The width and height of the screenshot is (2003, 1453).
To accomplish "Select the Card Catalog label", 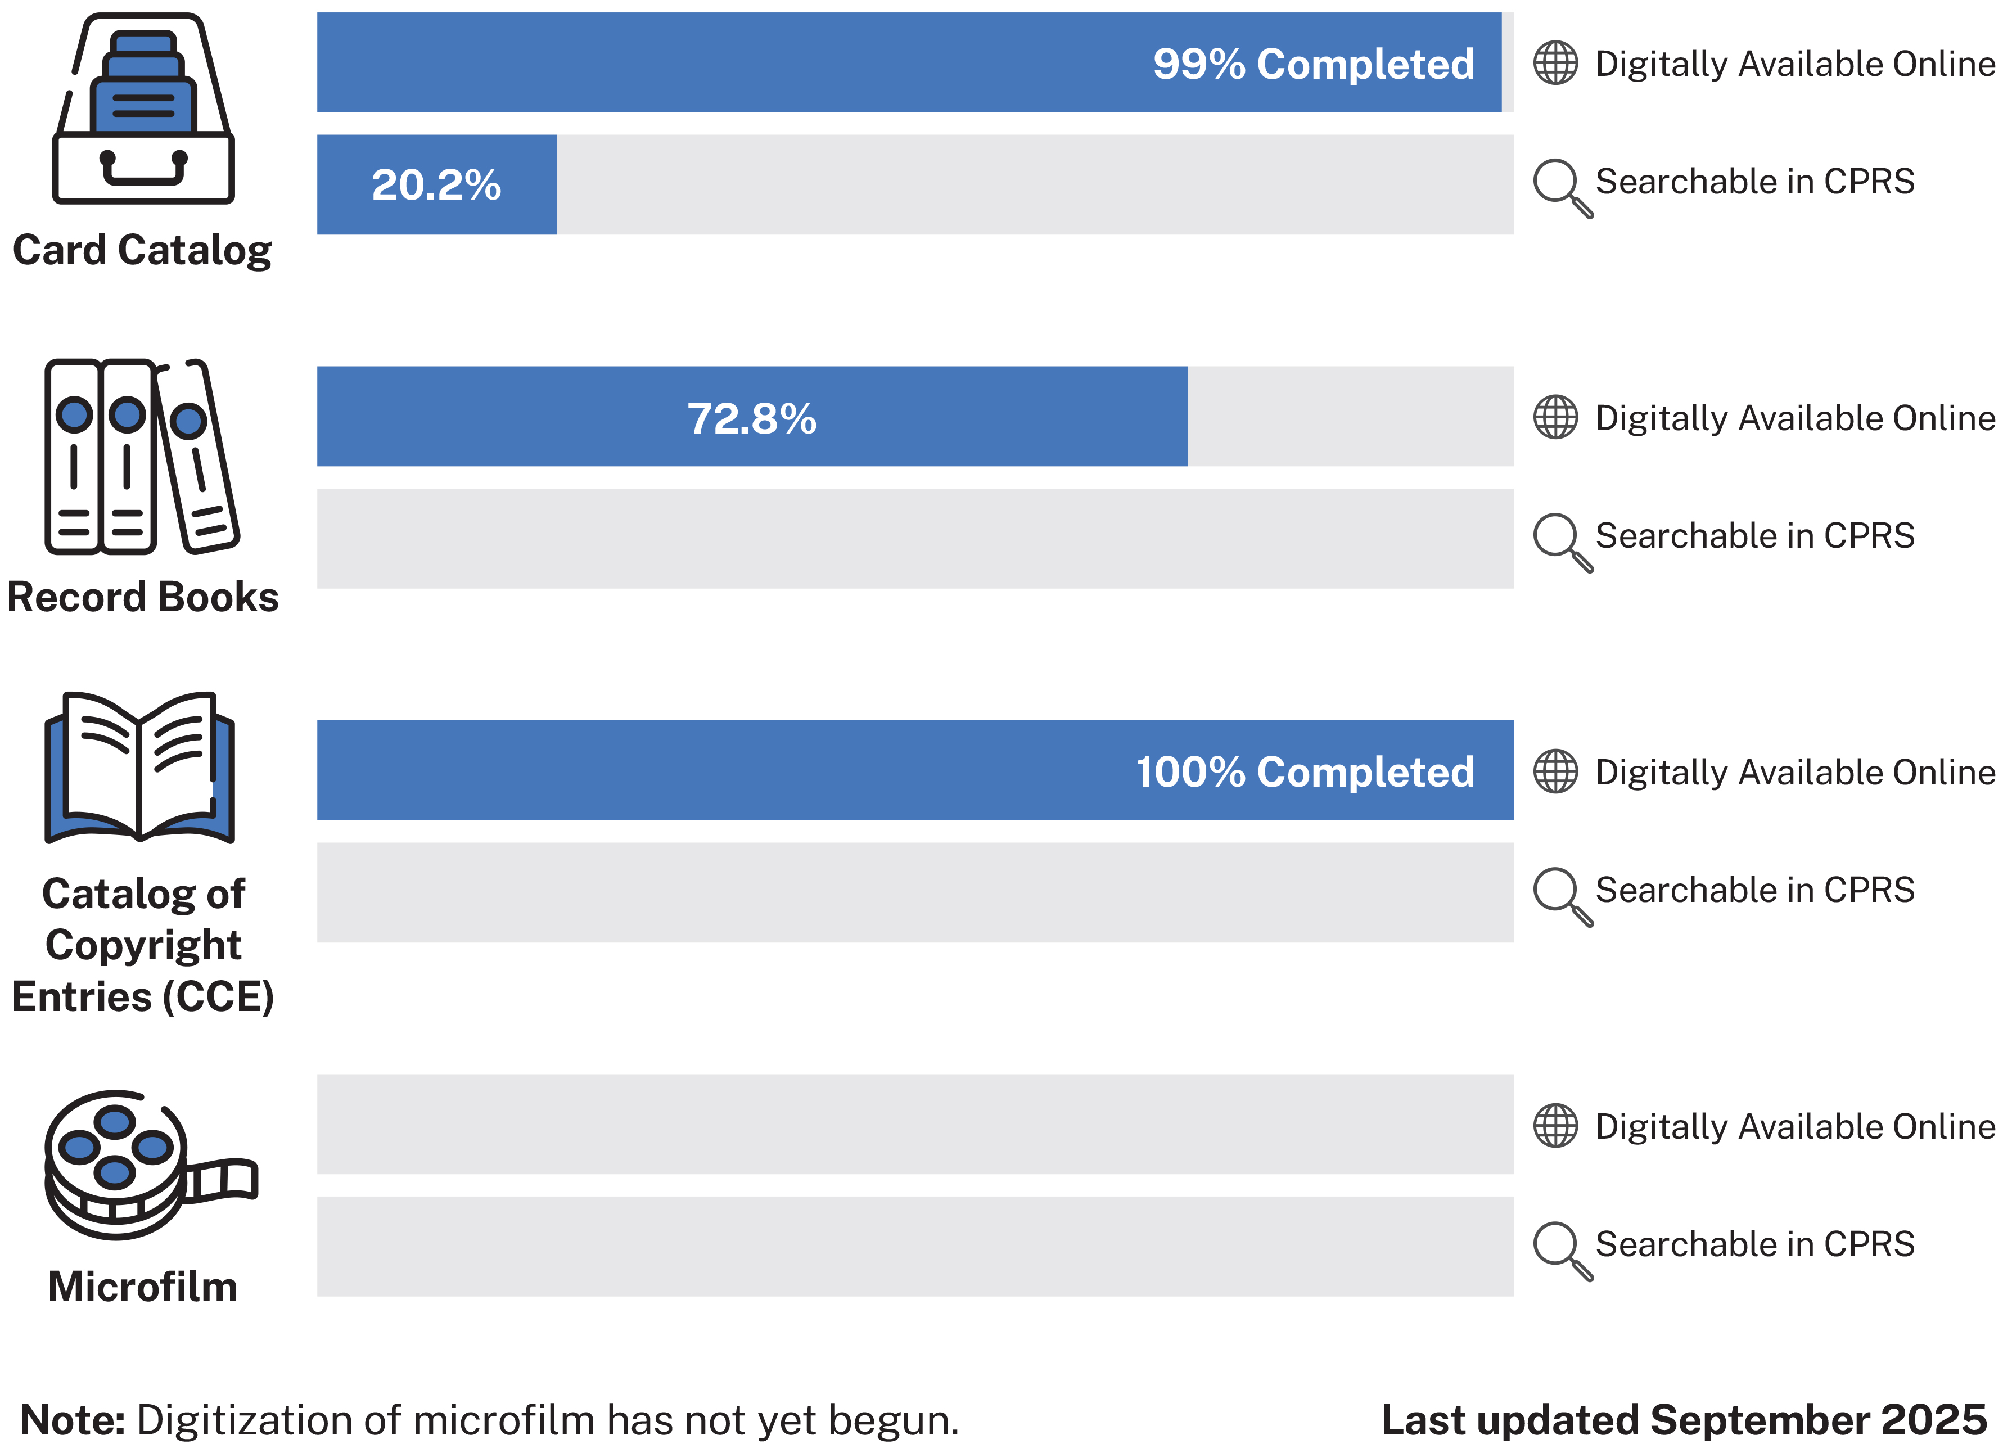I will click(142, 250).
